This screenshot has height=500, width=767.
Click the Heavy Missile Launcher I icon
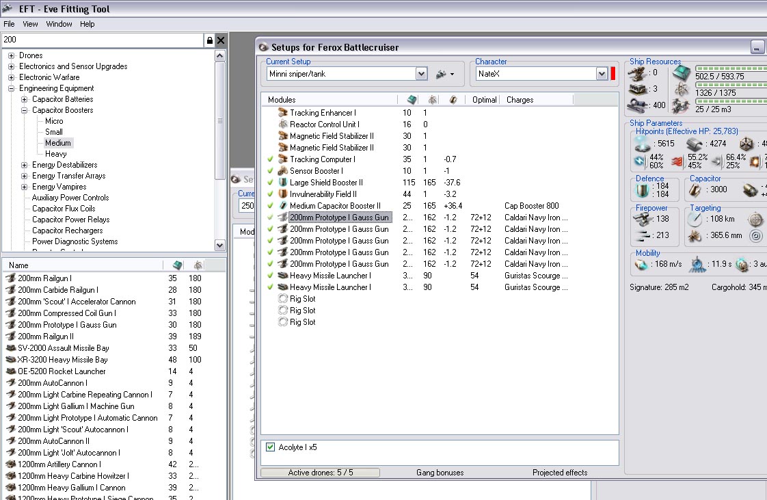pyautogui.click(x=284, y=276)
